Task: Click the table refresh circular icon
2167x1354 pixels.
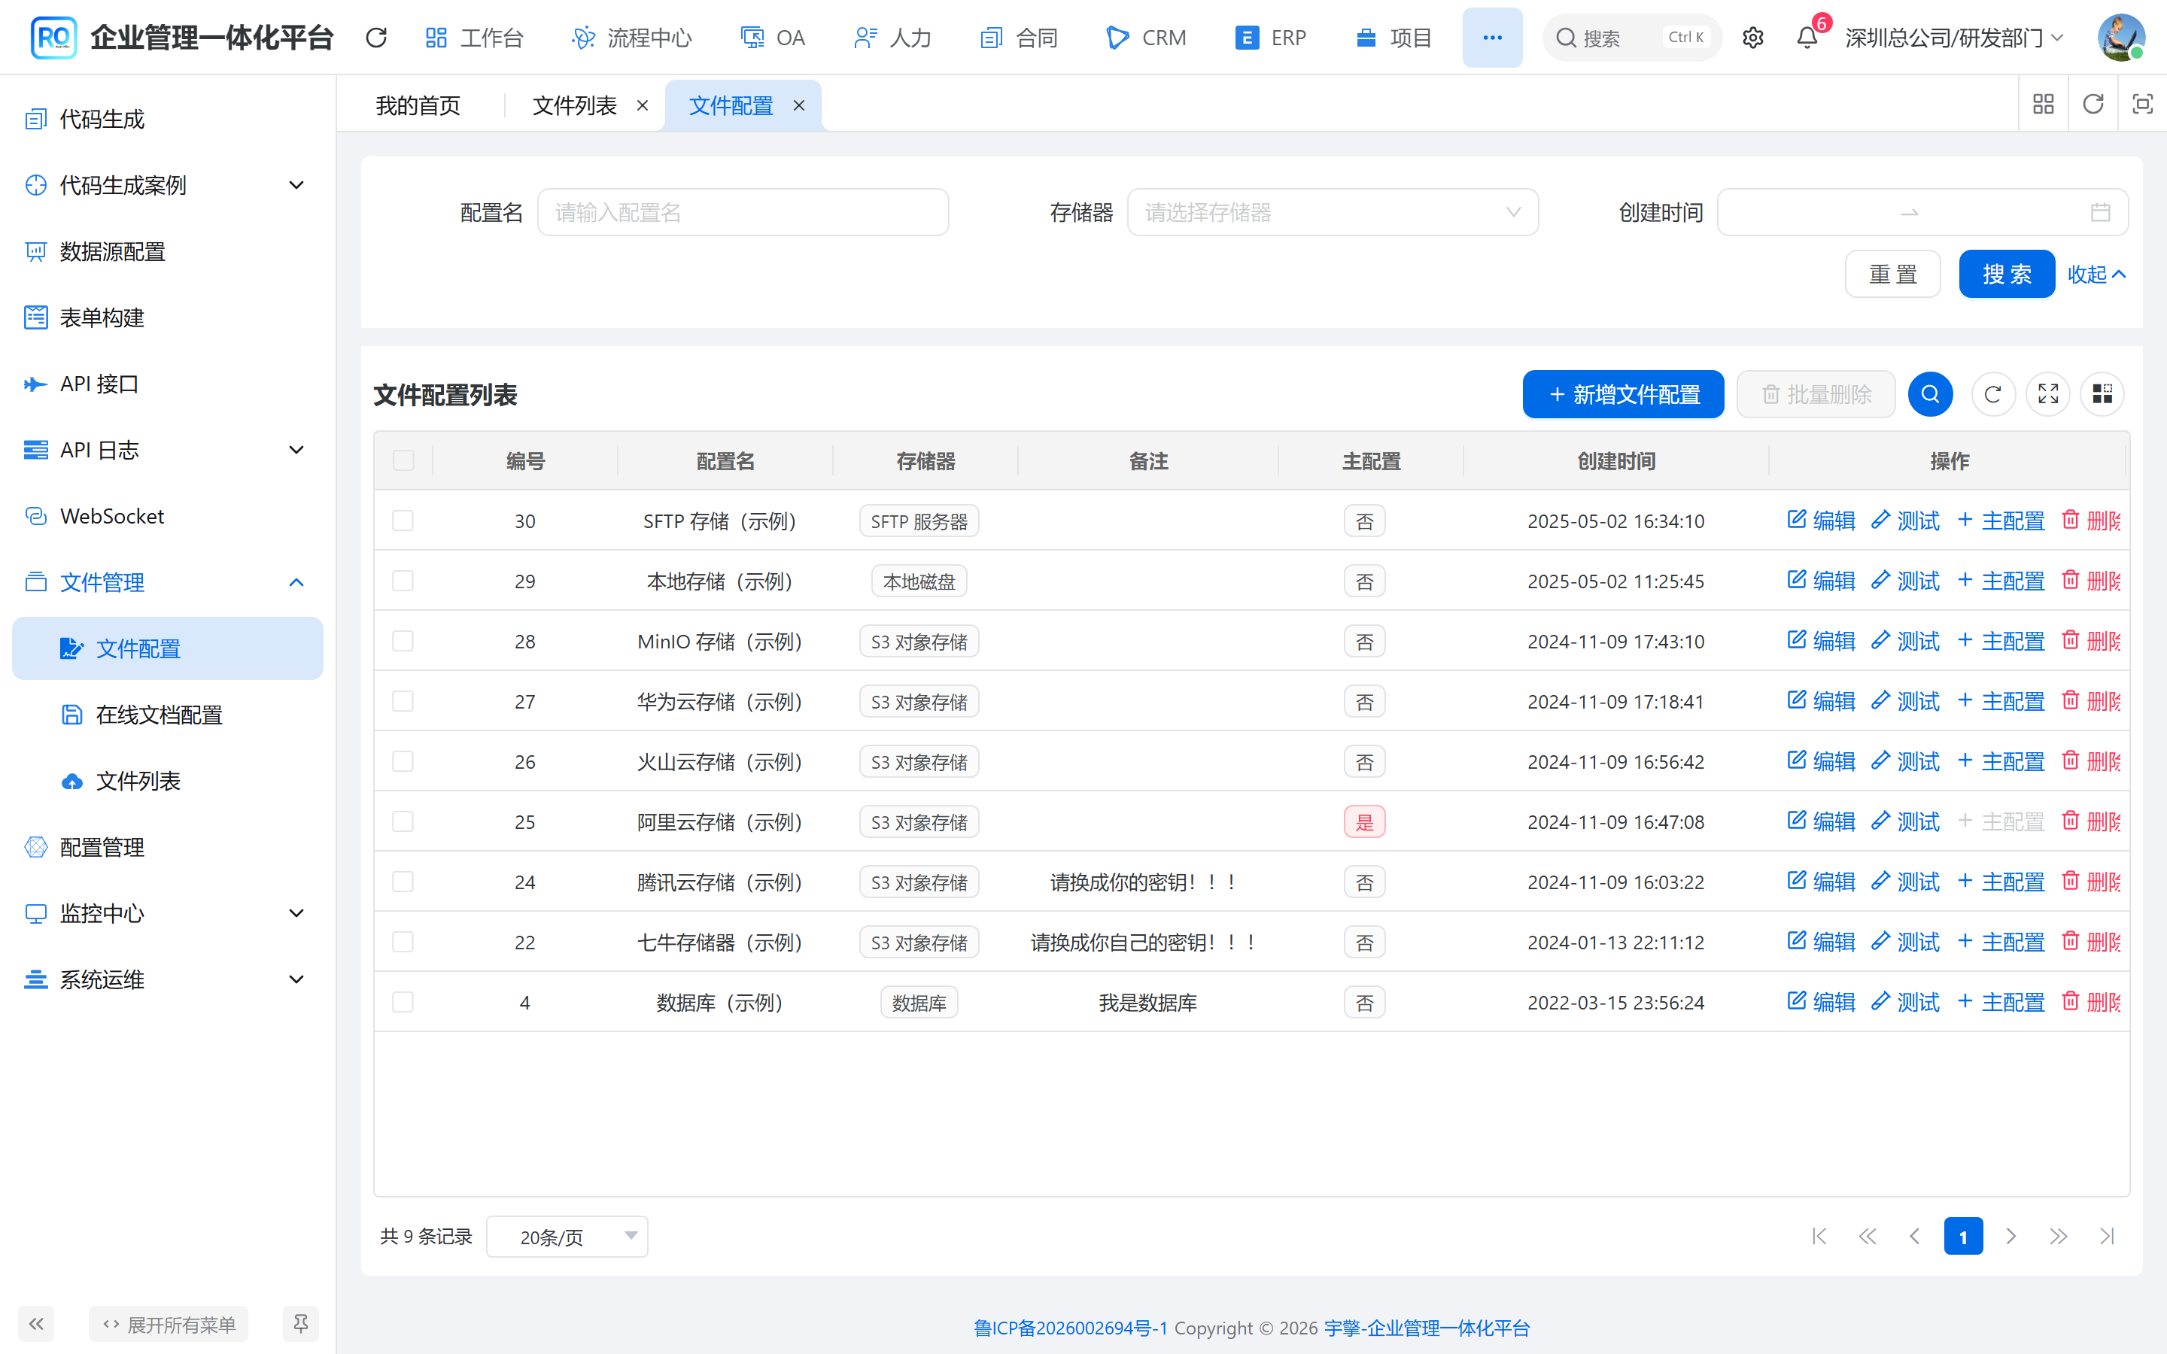Action: 1993,394
